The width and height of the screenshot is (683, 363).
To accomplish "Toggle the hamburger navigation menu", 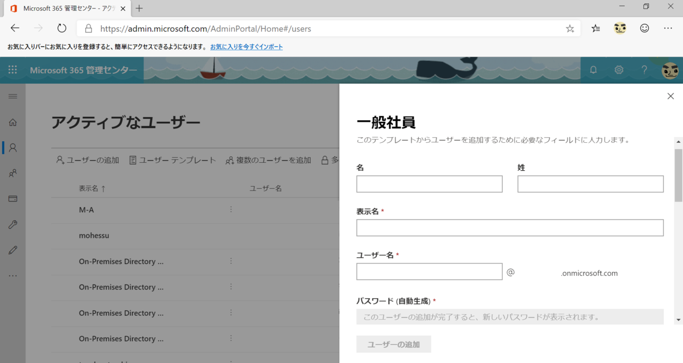I will [x=13, y=96].
